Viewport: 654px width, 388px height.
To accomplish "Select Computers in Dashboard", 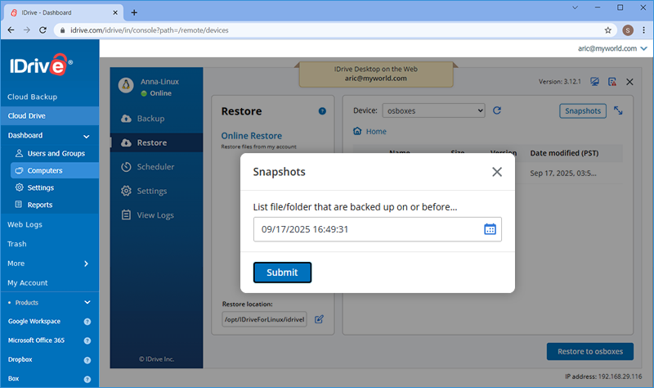I will click(x=54, y=170).
